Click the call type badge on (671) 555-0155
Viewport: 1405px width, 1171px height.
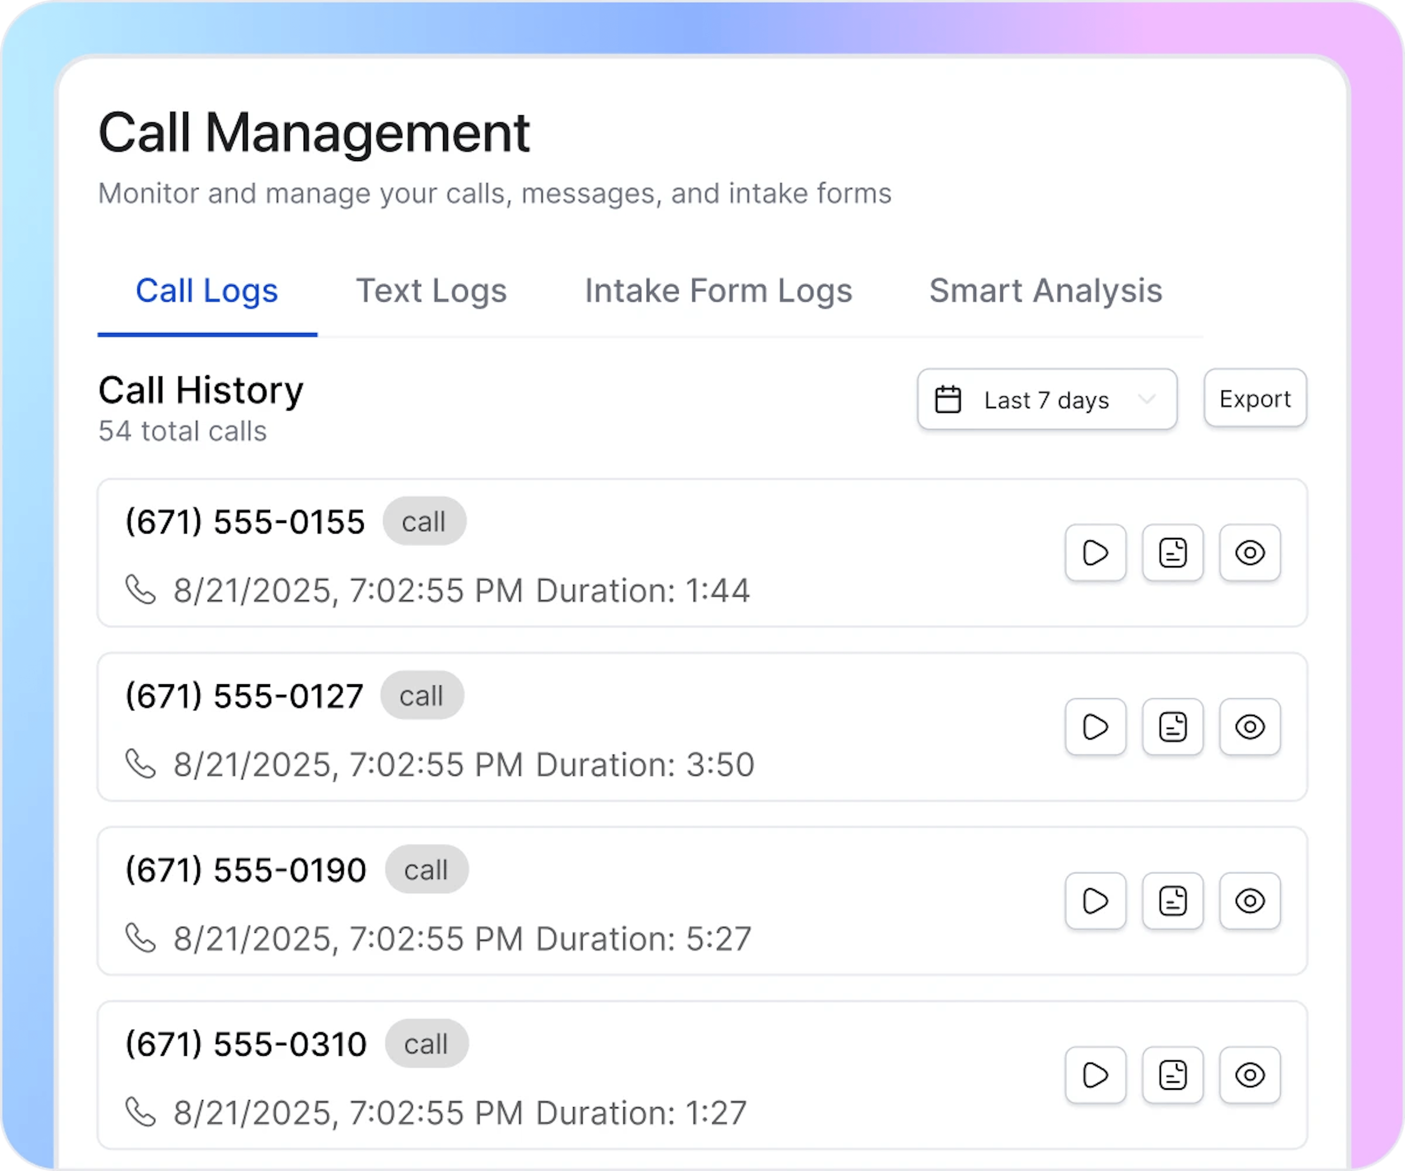pos(424,521)
